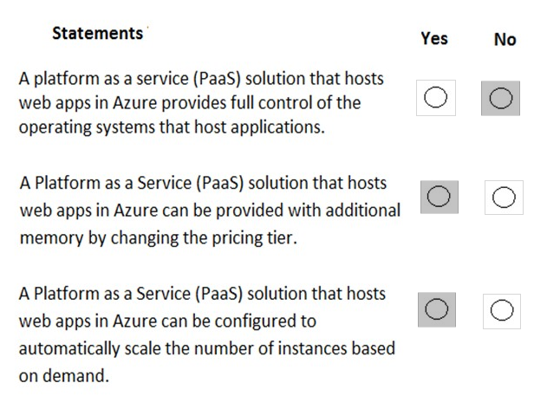Choose Yes for the additional memory pricing tier statement

pyautogui.click(x=440, y=197)
